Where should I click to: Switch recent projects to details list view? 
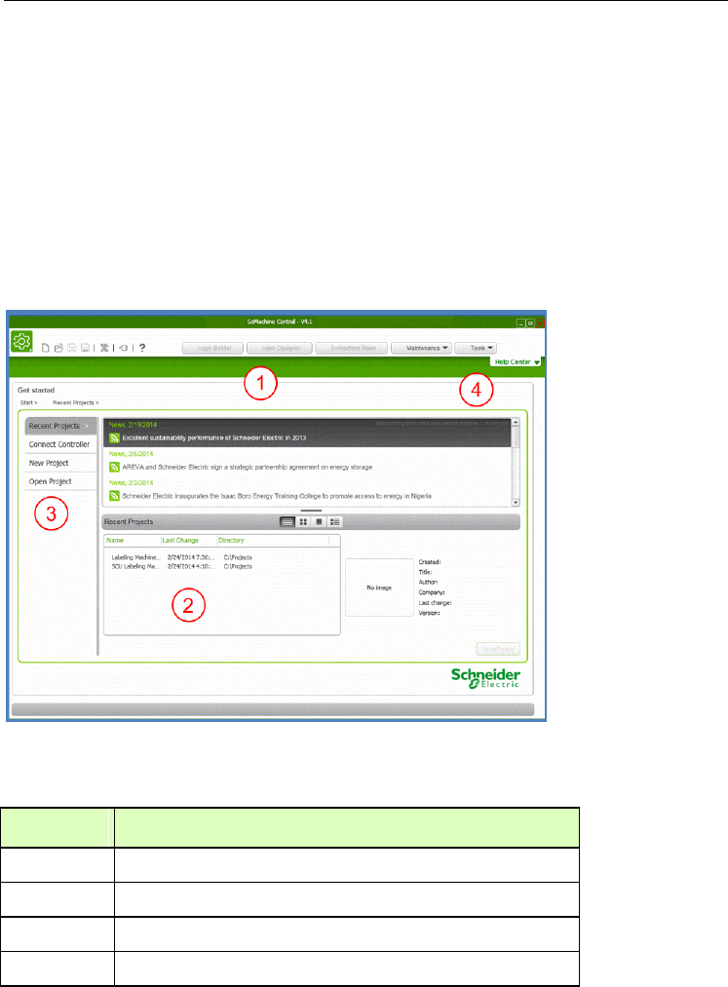tap(287, 522)
